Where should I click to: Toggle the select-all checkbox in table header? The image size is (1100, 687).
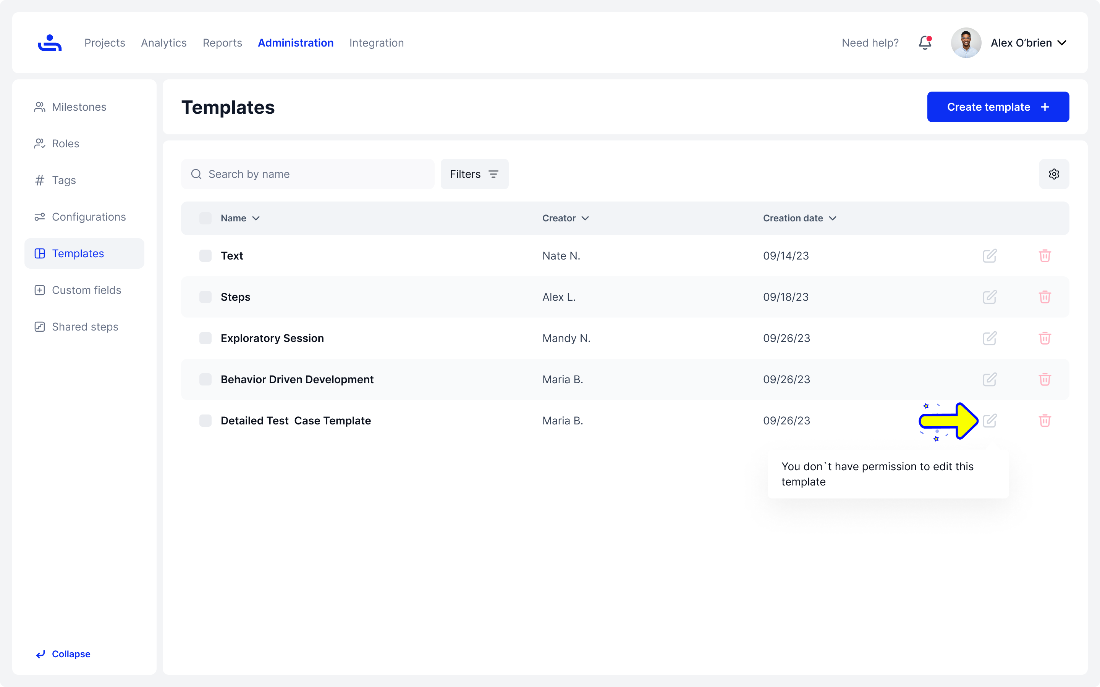(x=205, y=219)
